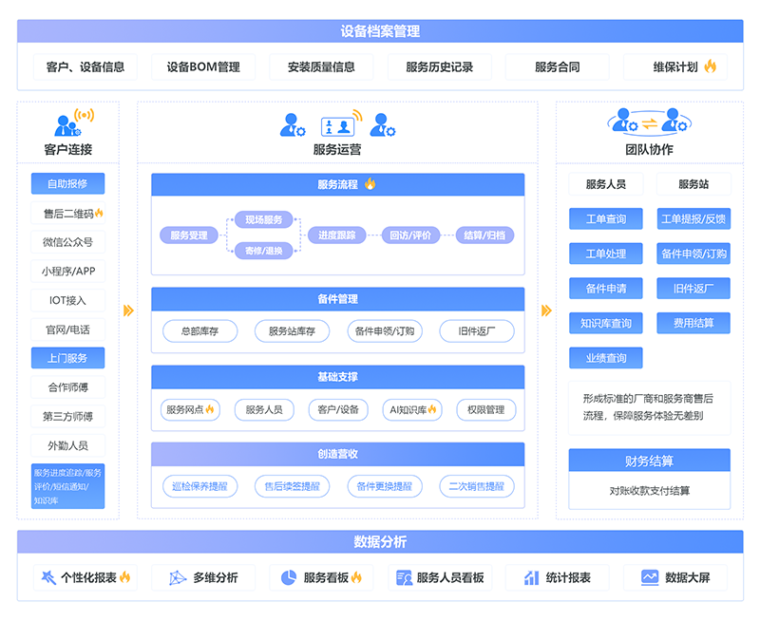
Task: Open 服务站库存 under 备件管理
Action: [293, 331]
